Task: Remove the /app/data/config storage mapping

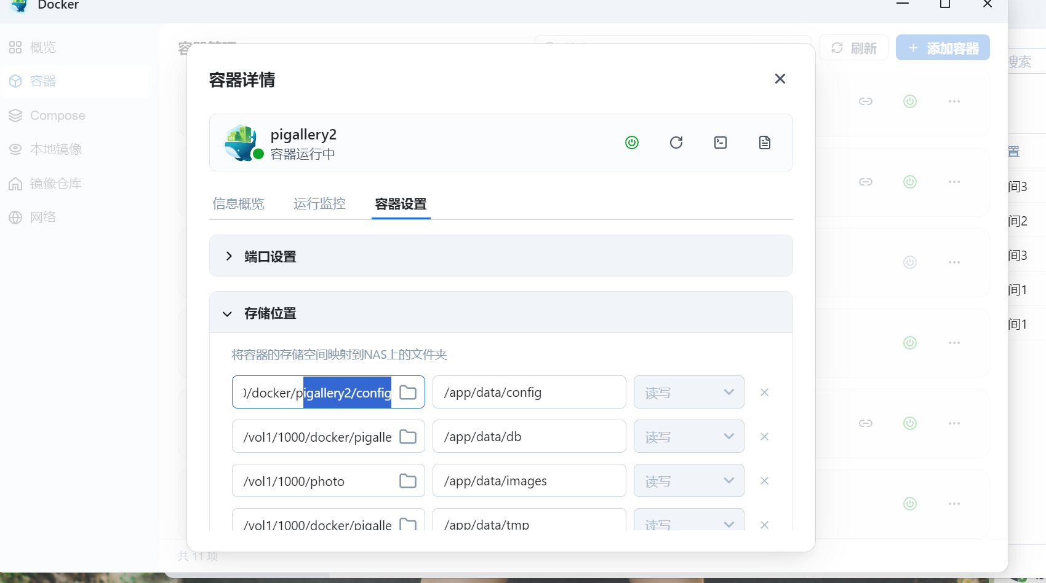Action: point(764,392)
